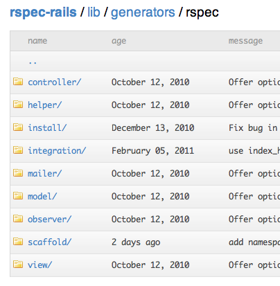Open the rspec-rails repository breadcrumb link
The image size is (280, 286).
click(43, 12)
